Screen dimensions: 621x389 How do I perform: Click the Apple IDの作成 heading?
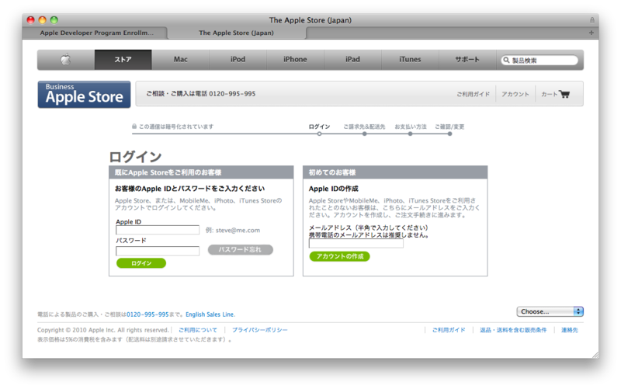[334, 189]
